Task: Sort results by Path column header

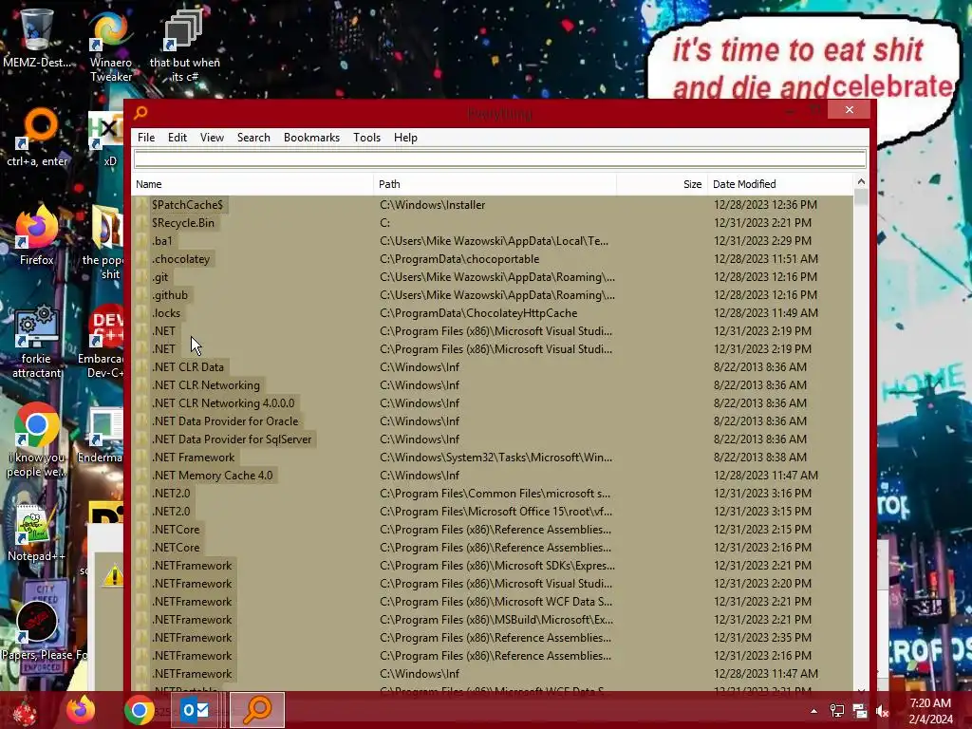Action: coord(495,184)
